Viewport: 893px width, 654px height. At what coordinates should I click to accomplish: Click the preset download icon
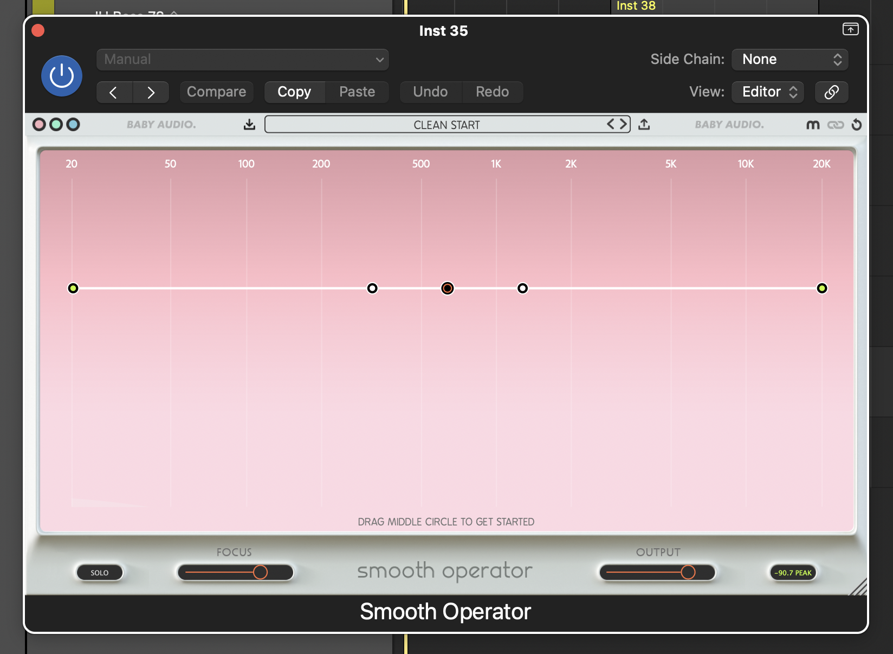coord(249,124)
